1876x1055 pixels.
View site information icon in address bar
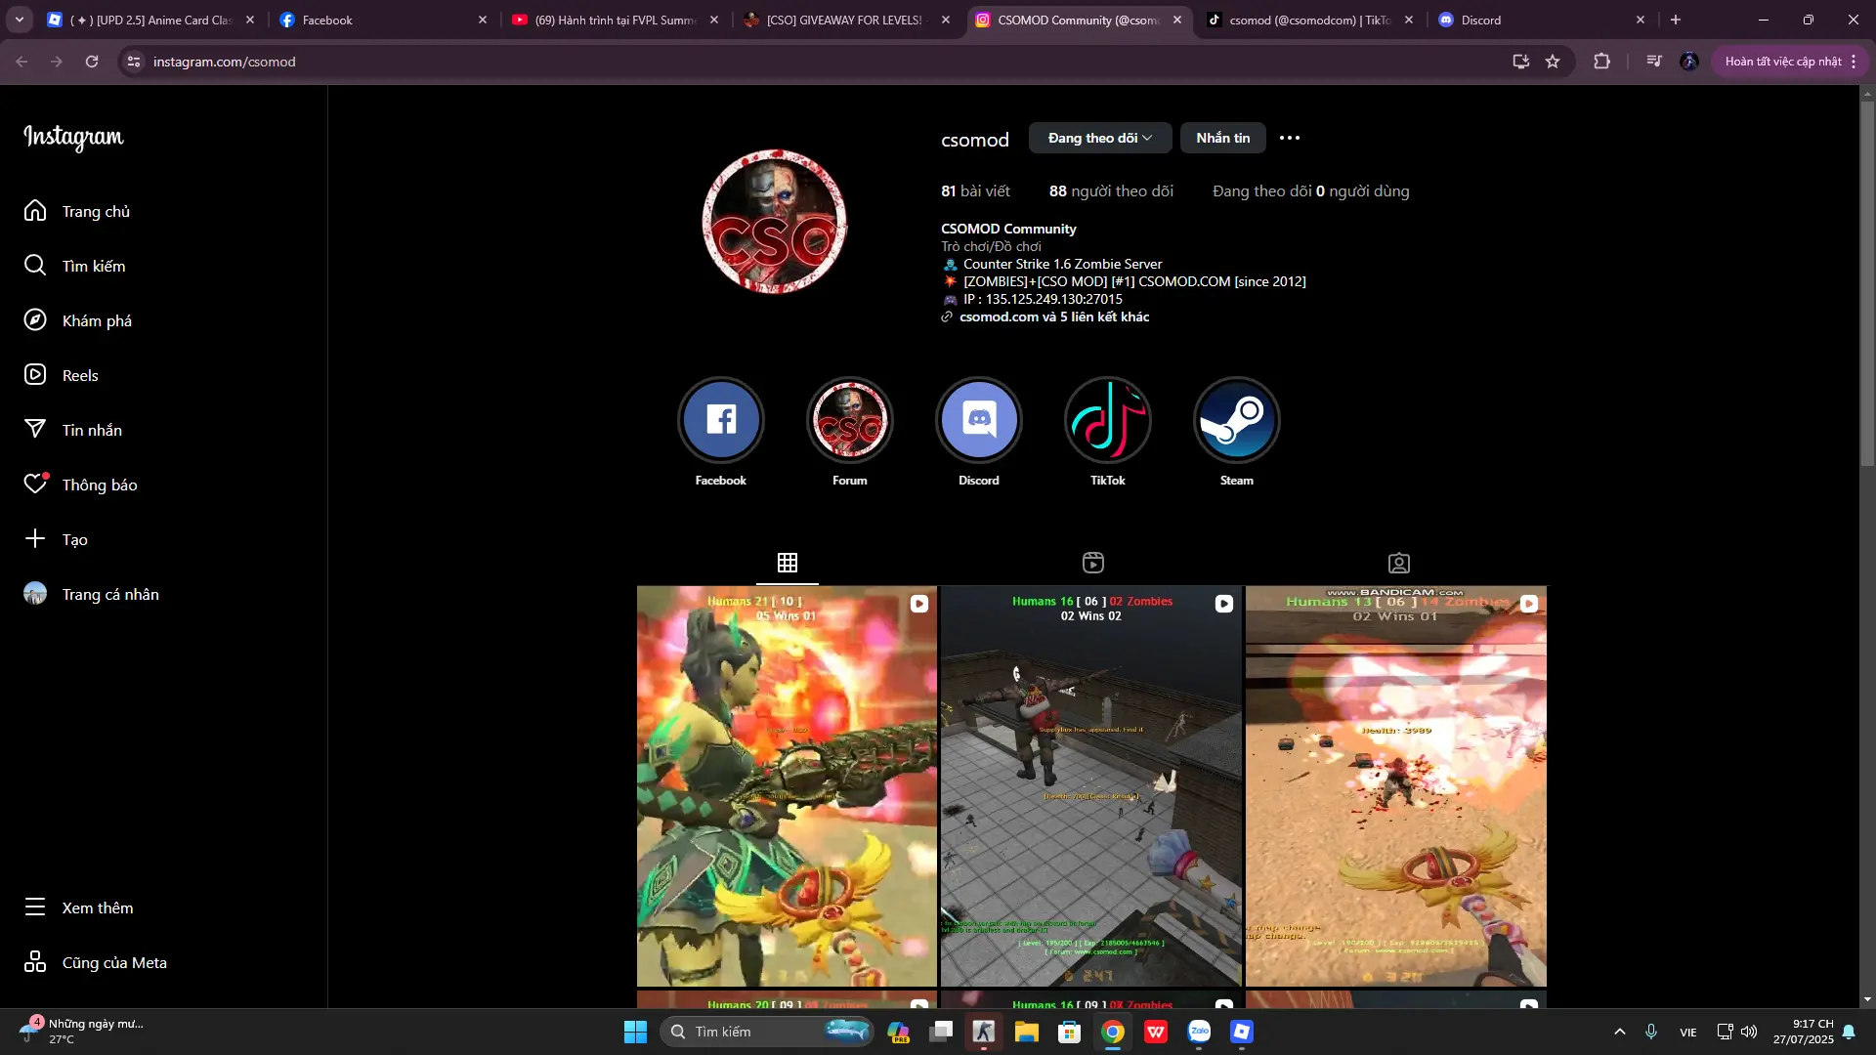pyautogui.click(x=134, y=62)
